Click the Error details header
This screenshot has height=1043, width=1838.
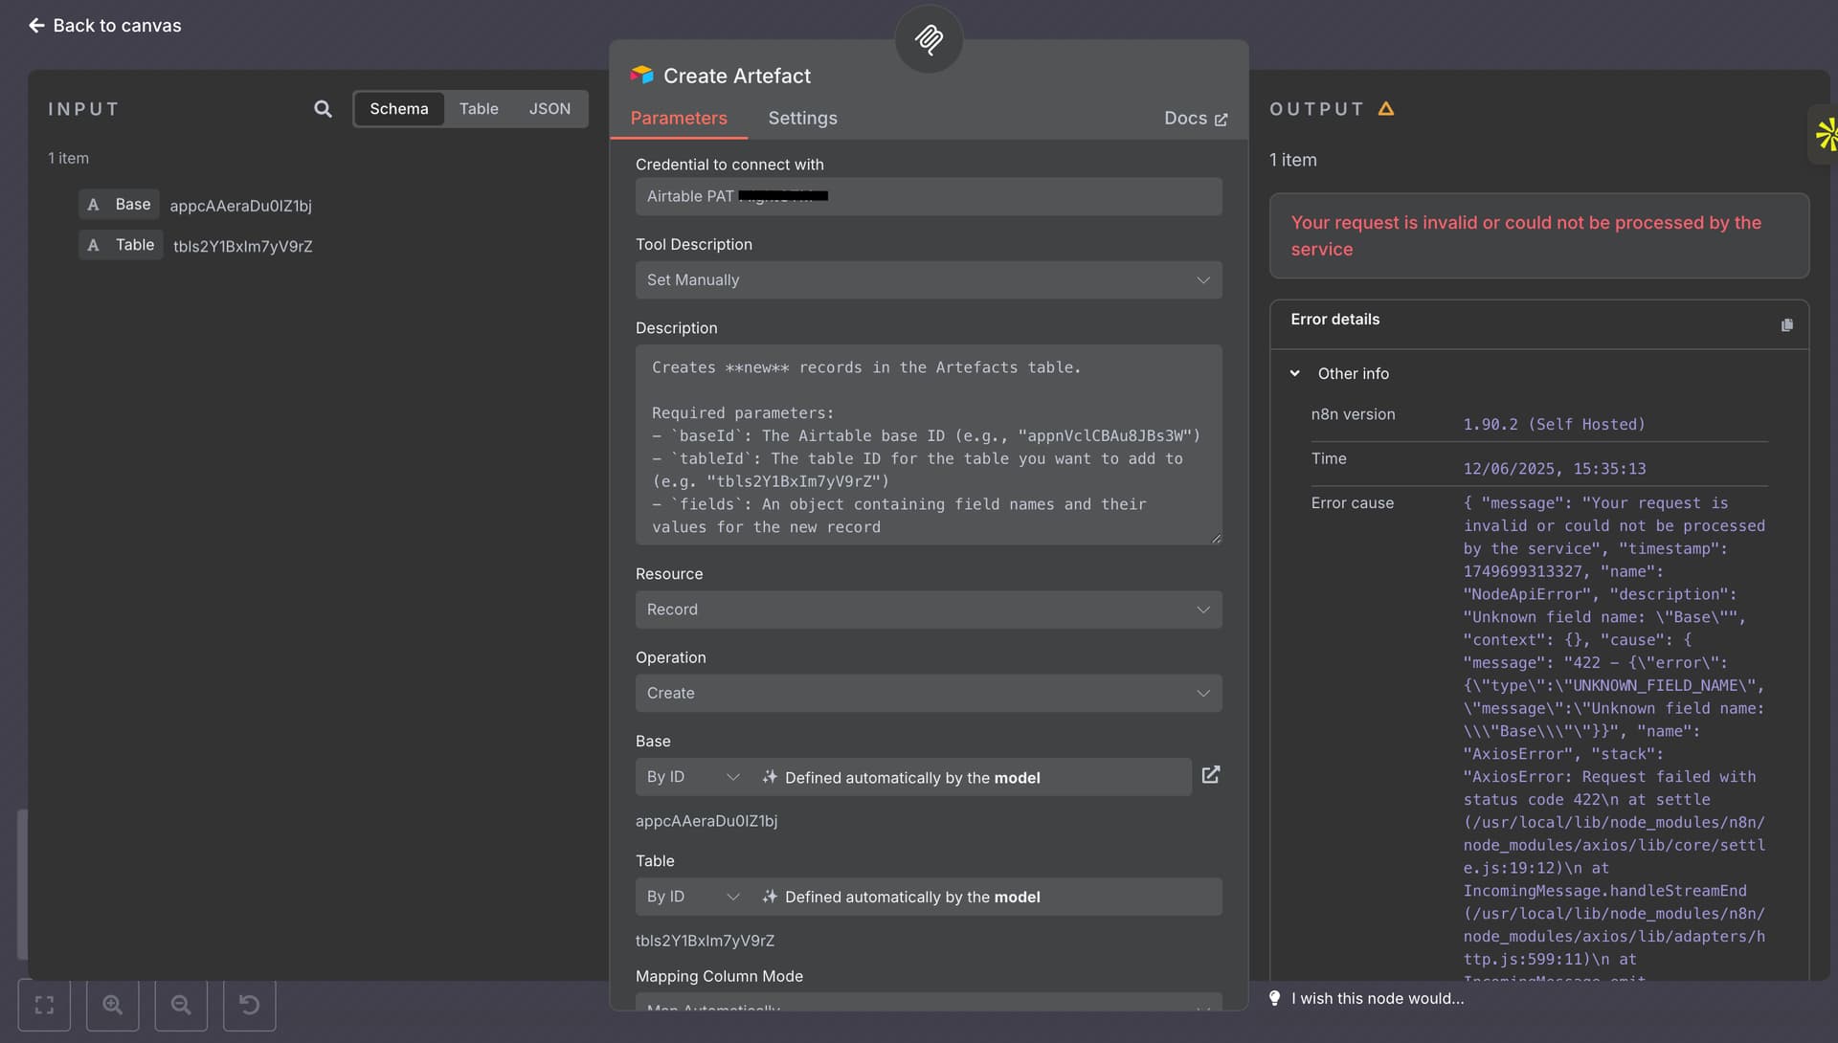pos(1334,320)
